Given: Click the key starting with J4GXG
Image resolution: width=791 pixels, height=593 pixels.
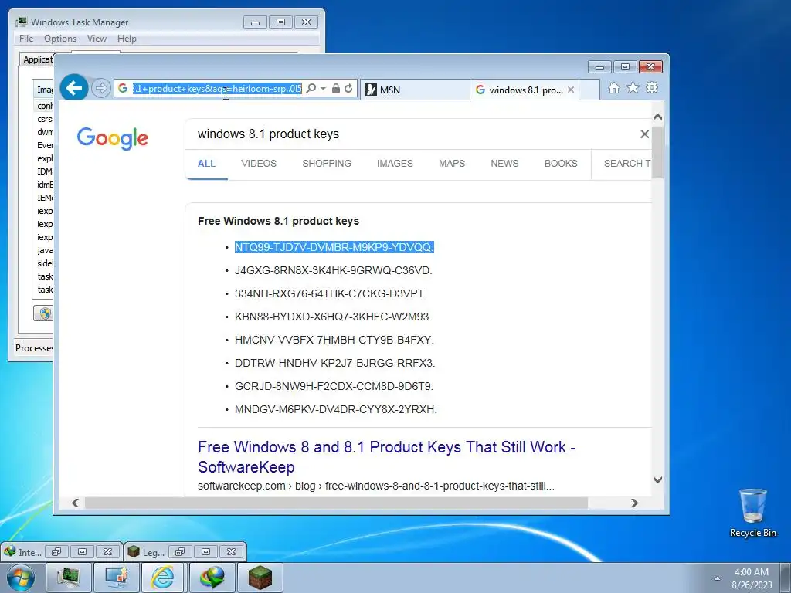Looking at the screenshot, I should coord(334,270).
